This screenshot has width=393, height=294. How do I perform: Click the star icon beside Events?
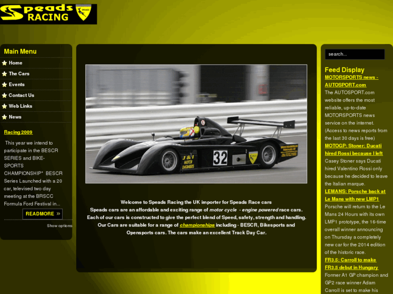coord(4,85)
